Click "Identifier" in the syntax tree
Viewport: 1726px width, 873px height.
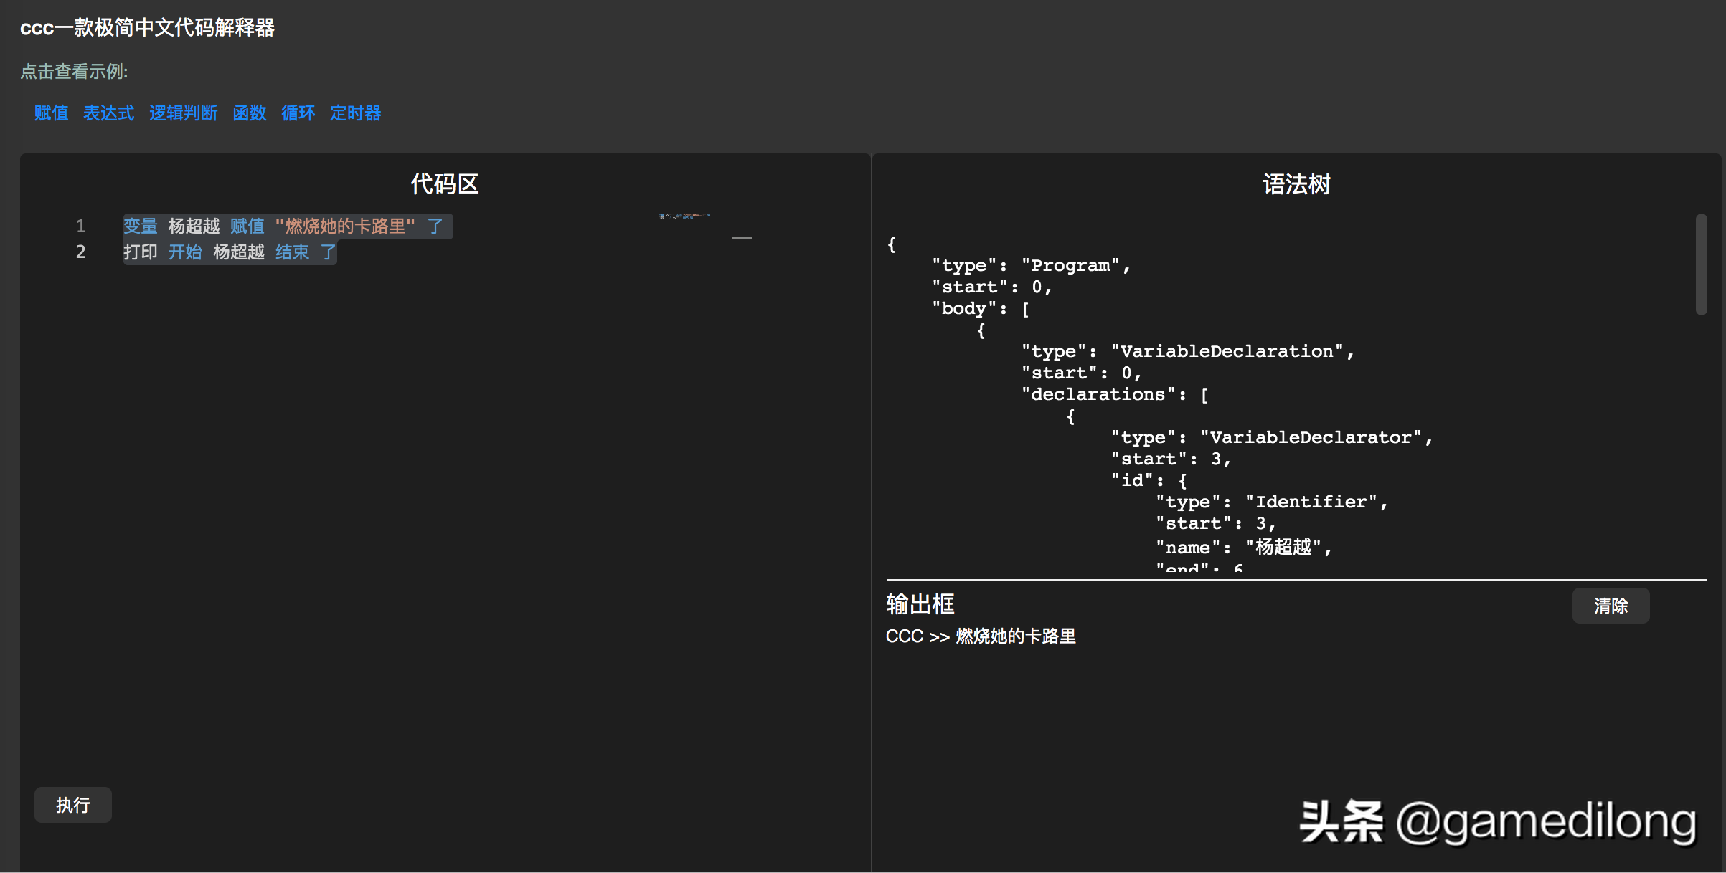pos(1311,502)
